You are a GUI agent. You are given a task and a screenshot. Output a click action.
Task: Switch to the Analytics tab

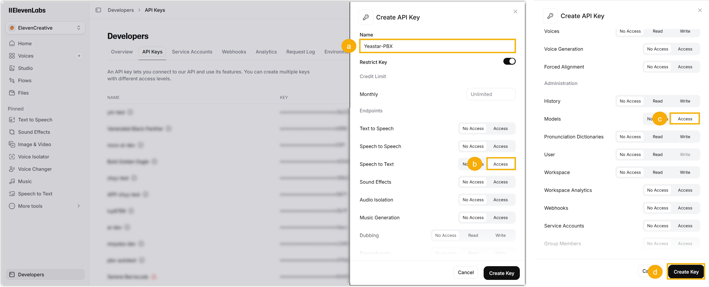click(x=266, y=52)
